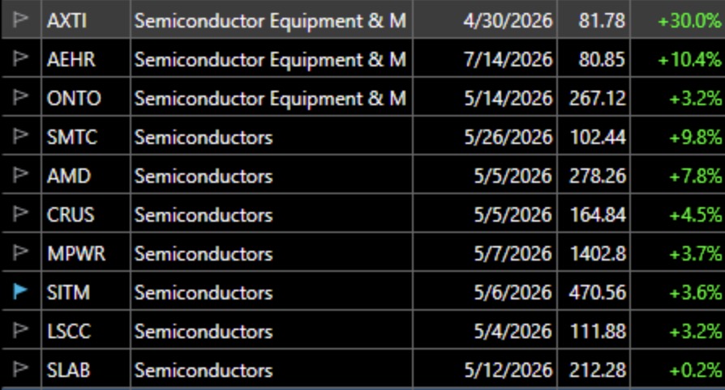The image size is (725, 390).
Task: Toggle the SLAB flag marker
Action: 21,370
